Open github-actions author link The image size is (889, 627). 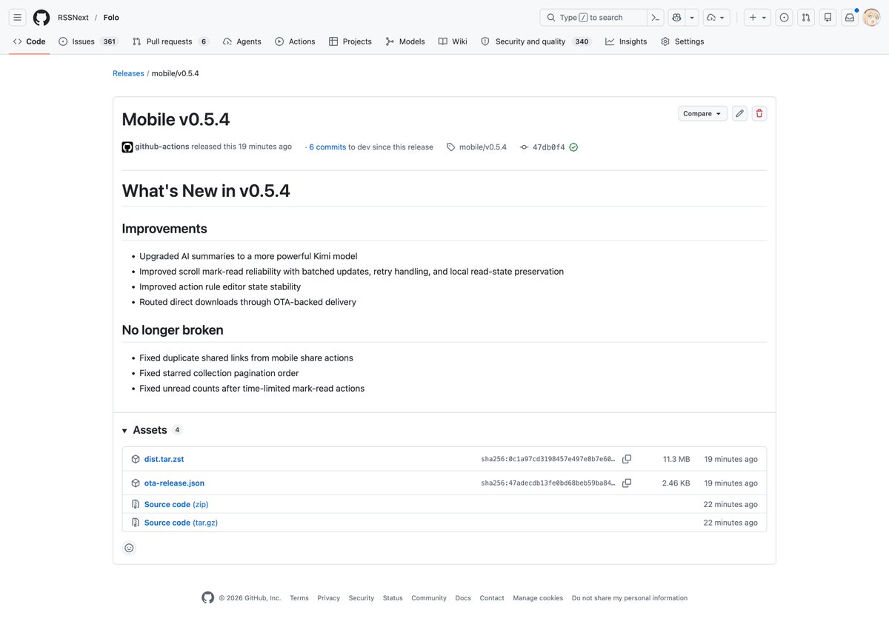(162, 147)
